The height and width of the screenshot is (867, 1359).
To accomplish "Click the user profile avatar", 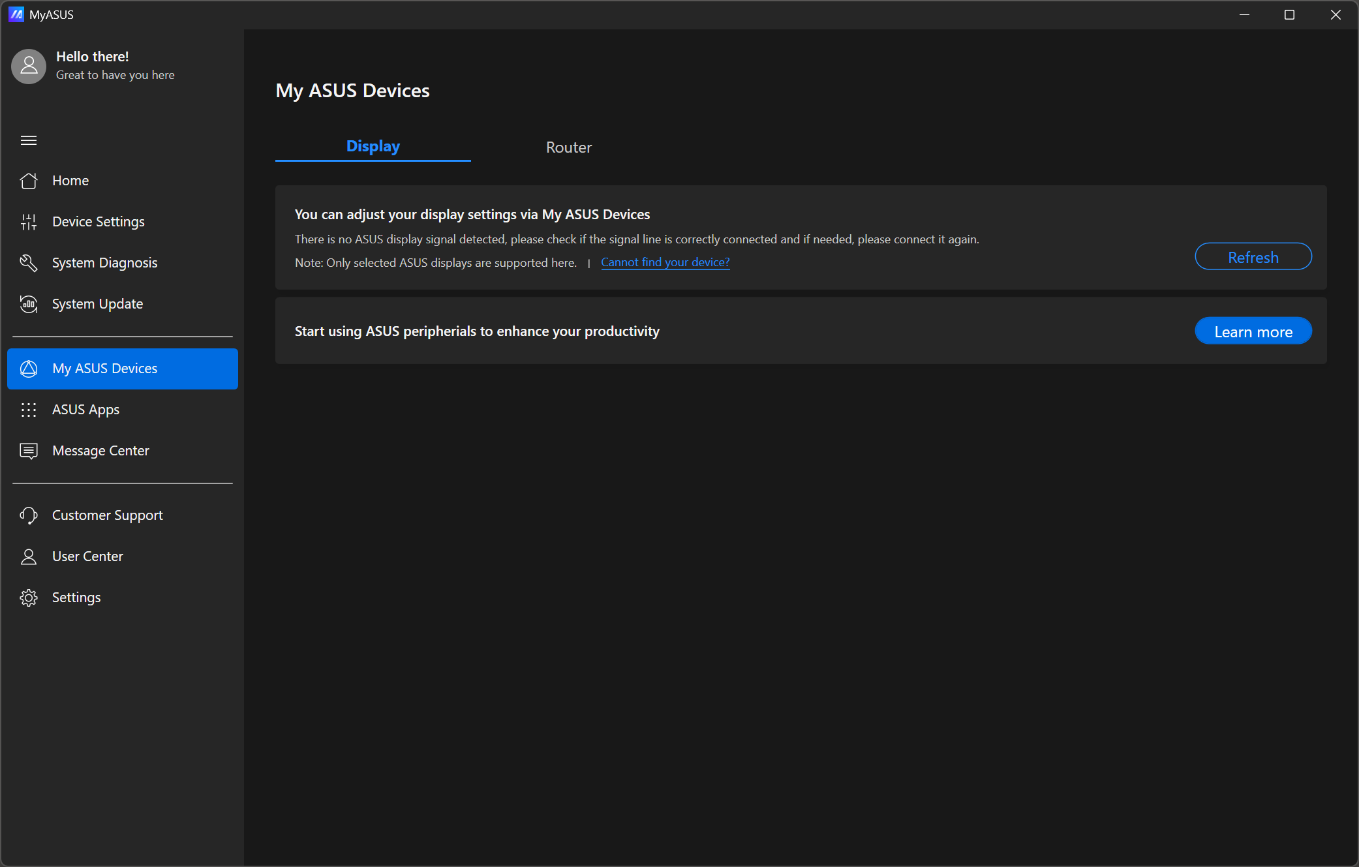I will (29, 66).
